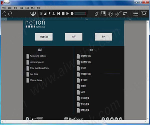Screen dimensions: 150x125
Task: Open the 文件 menu
Action: point(4,8)
